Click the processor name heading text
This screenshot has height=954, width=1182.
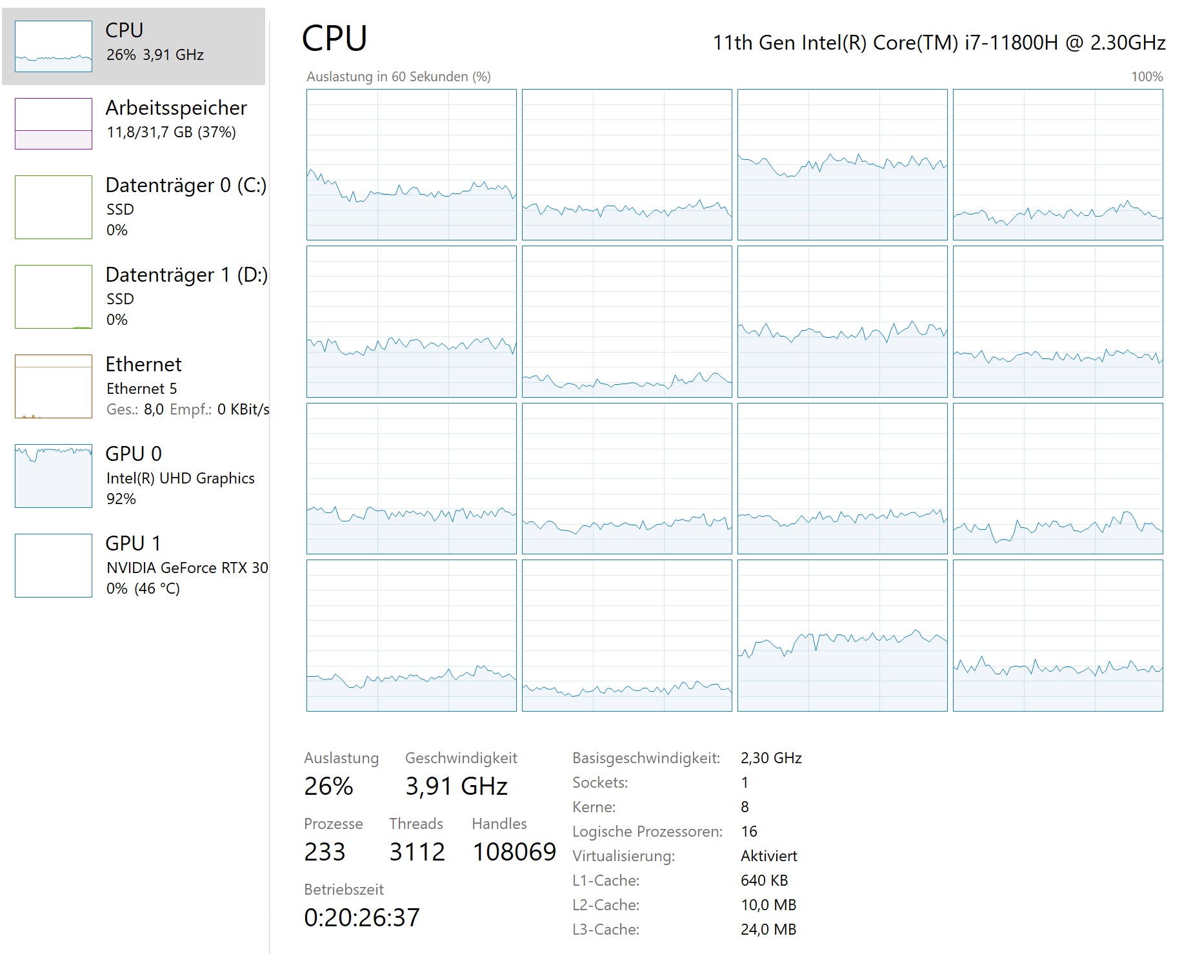tap(939, 43)
